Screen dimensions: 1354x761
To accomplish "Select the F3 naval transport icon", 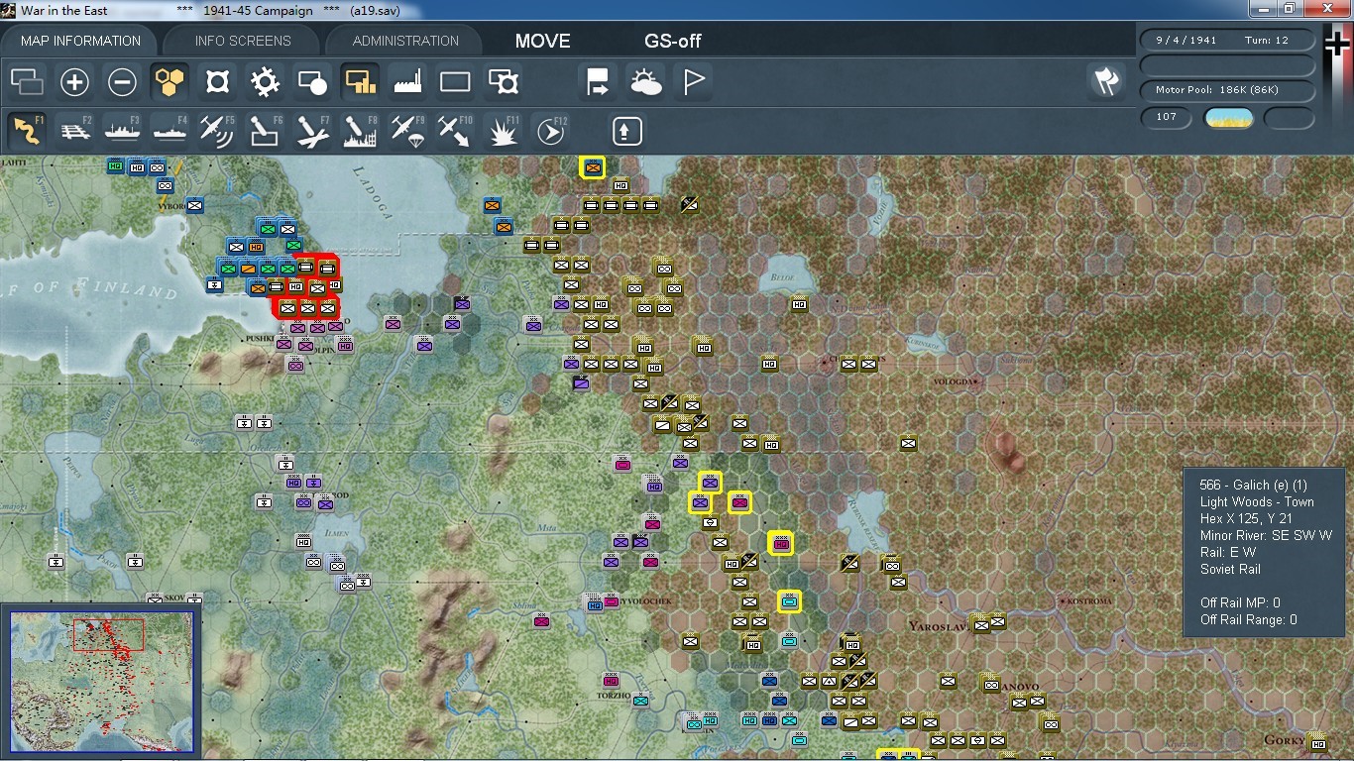I will coord(123,130).
